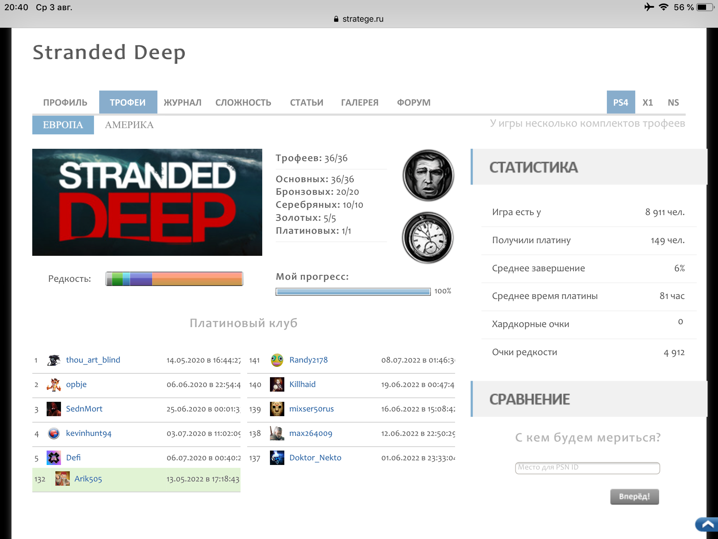
Task: Select the ЕВРОПА region tab
Action: click(63, 125)
